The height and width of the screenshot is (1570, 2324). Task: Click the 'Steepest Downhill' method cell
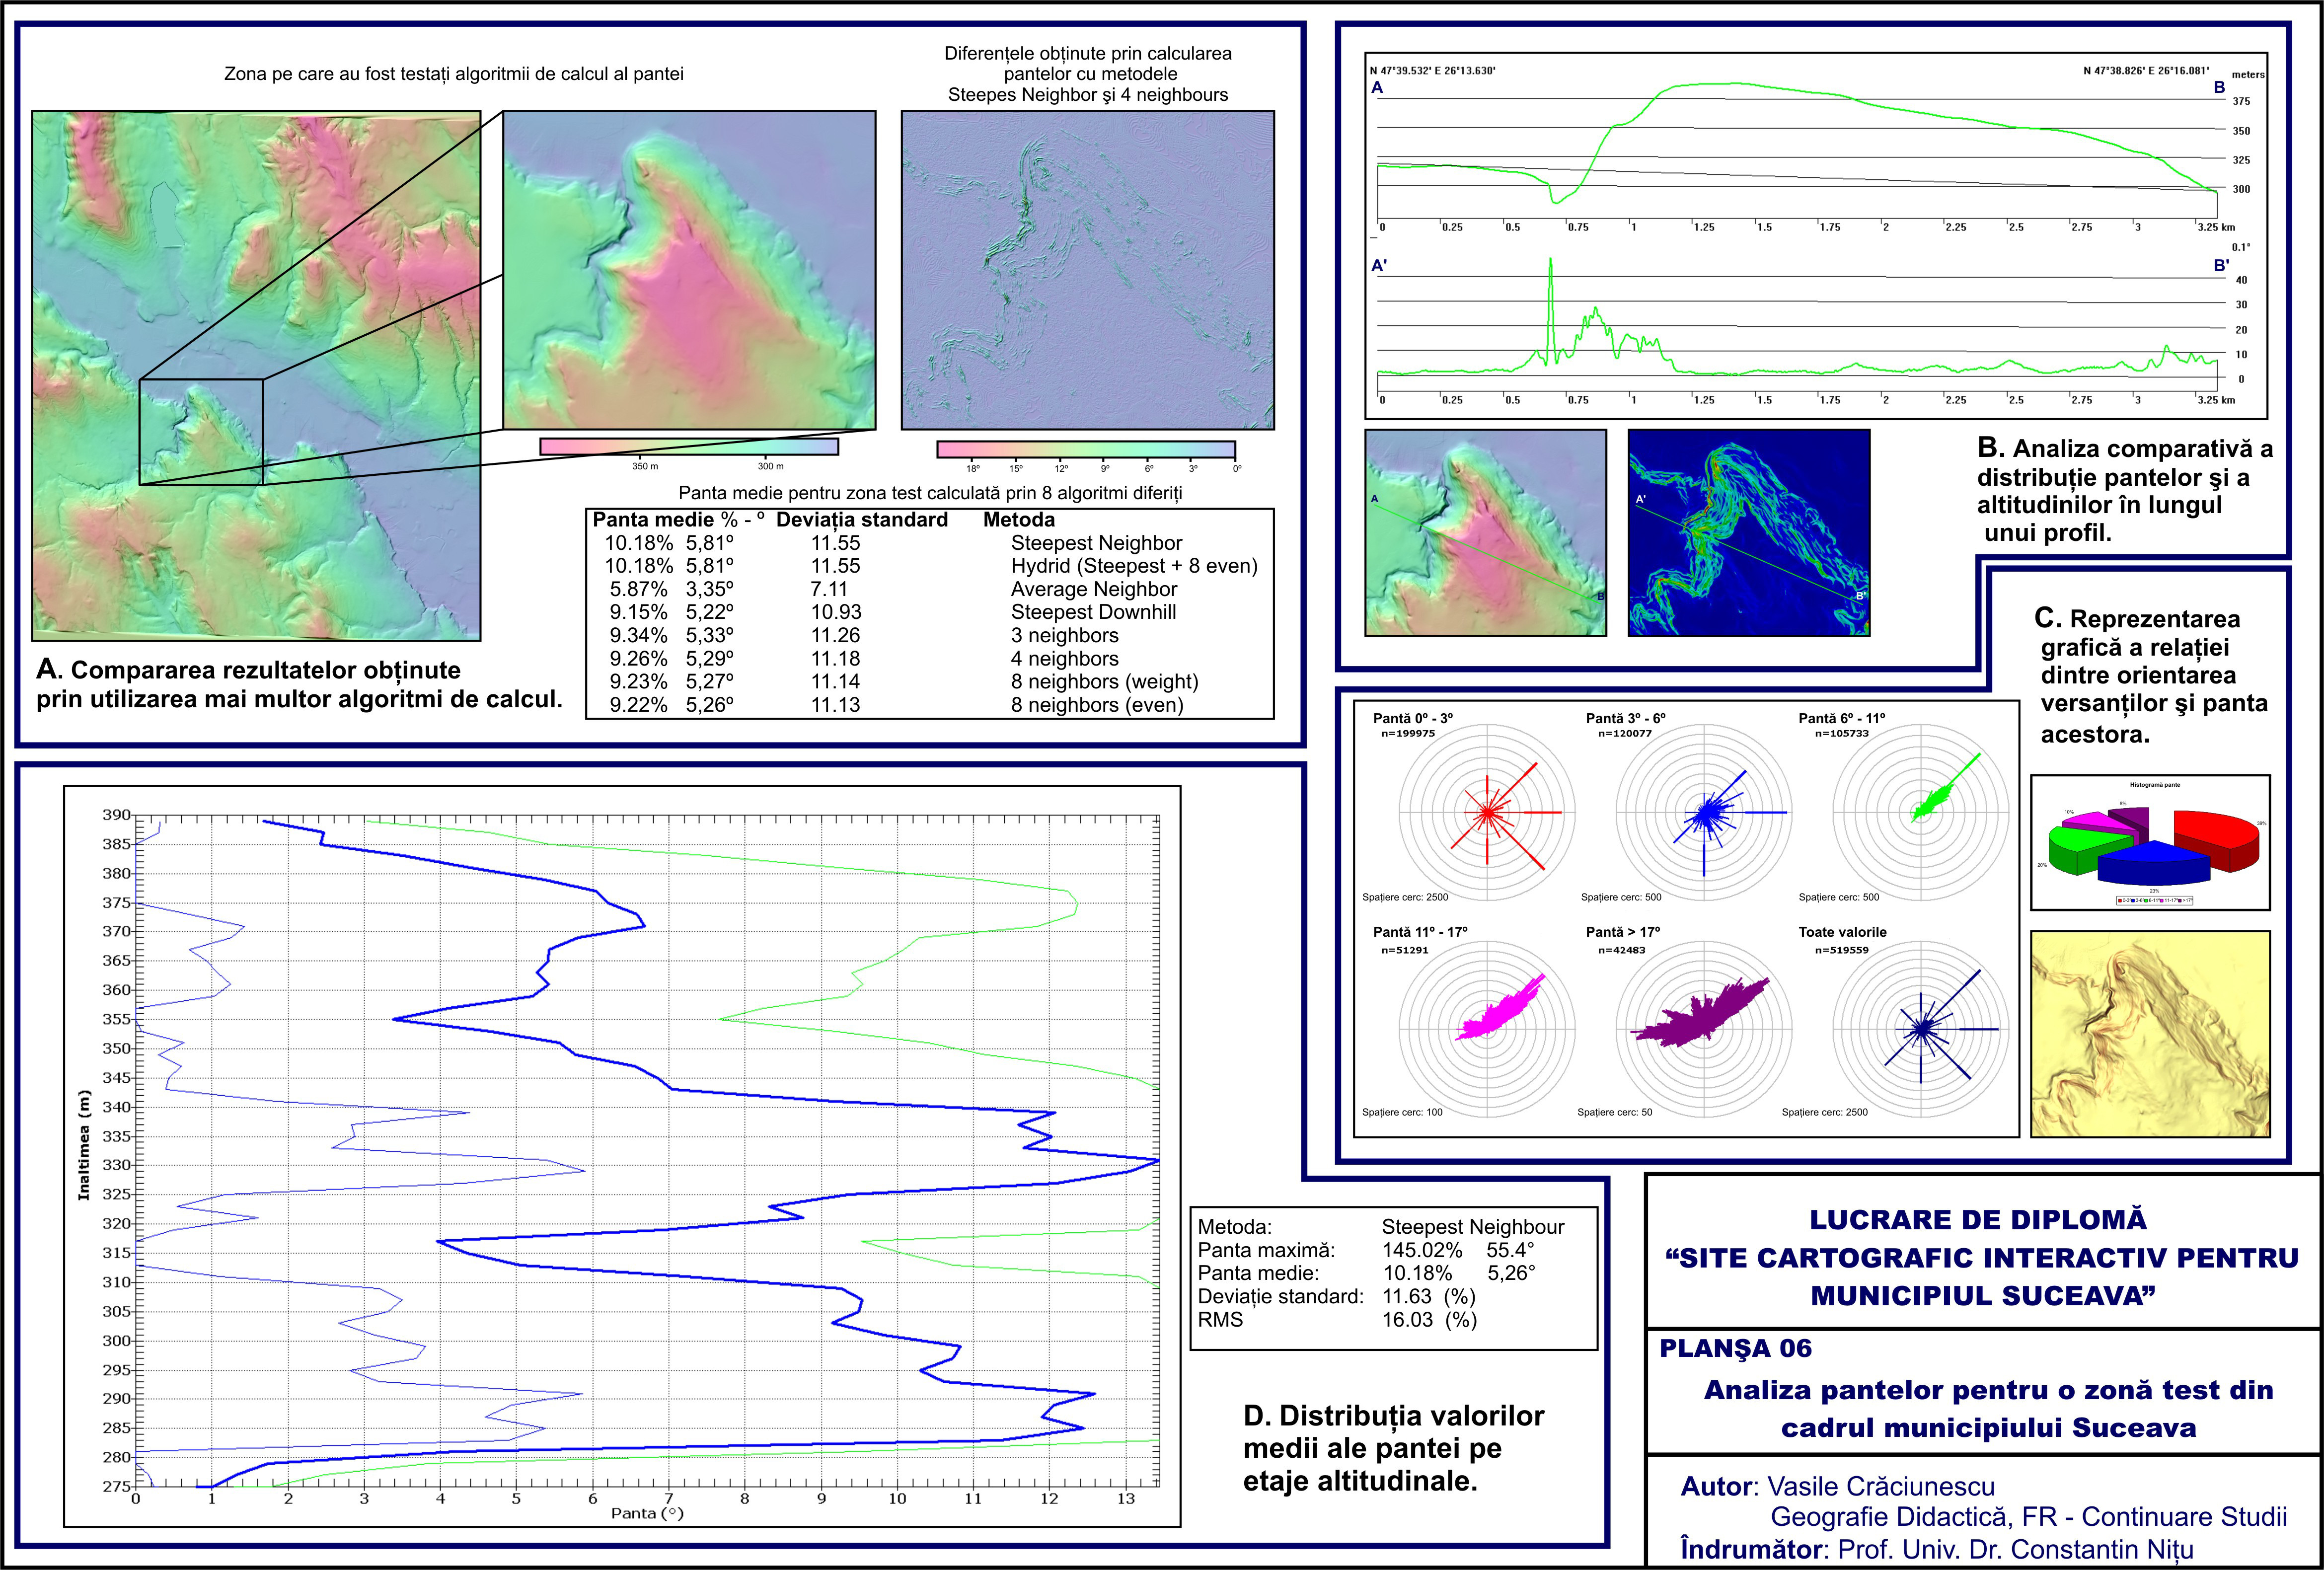pos(1093,612)
